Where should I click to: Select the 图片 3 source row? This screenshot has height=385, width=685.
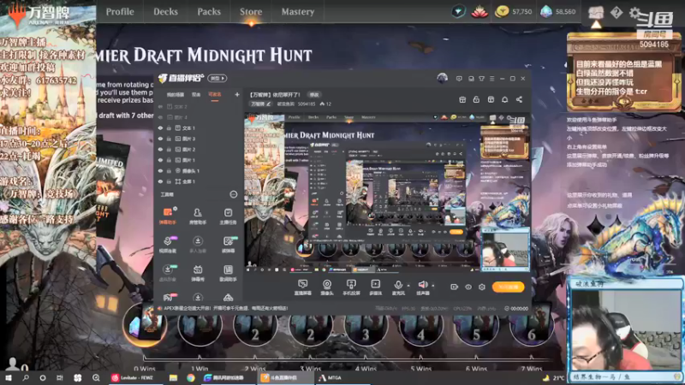point(198,139)
